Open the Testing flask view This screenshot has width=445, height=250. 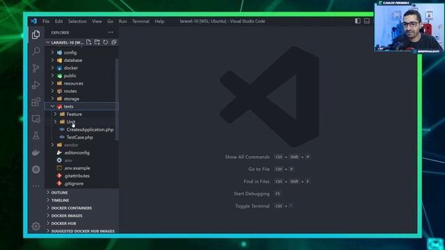tap(35, 135)
